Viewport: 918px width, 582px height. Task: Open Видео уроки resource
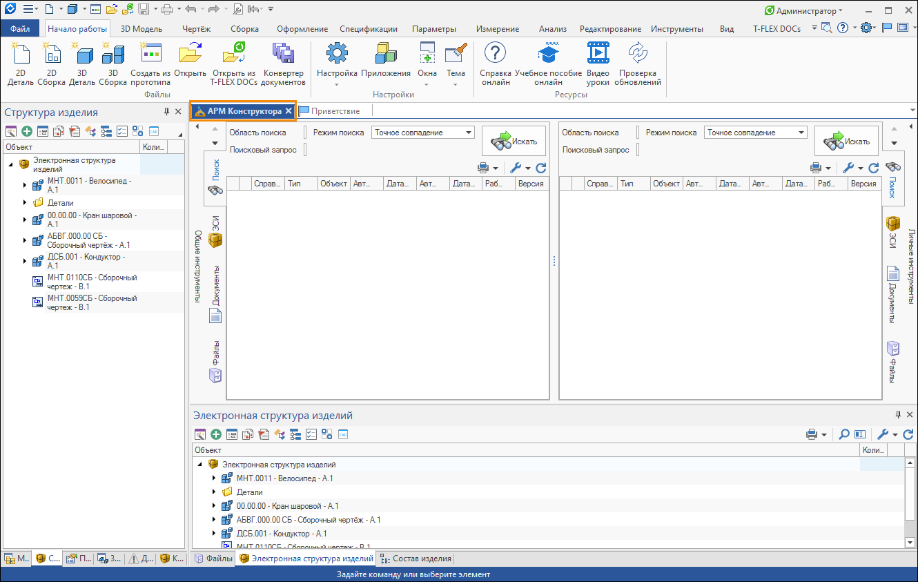point(598,64)
